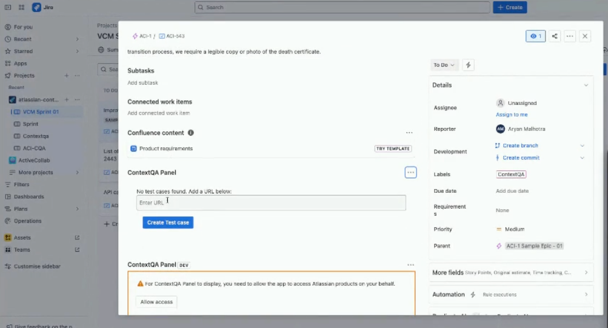The width and height of the screenshot is (608, 328).
Task: Open Projects in sidebar
Action: [24, 76]
